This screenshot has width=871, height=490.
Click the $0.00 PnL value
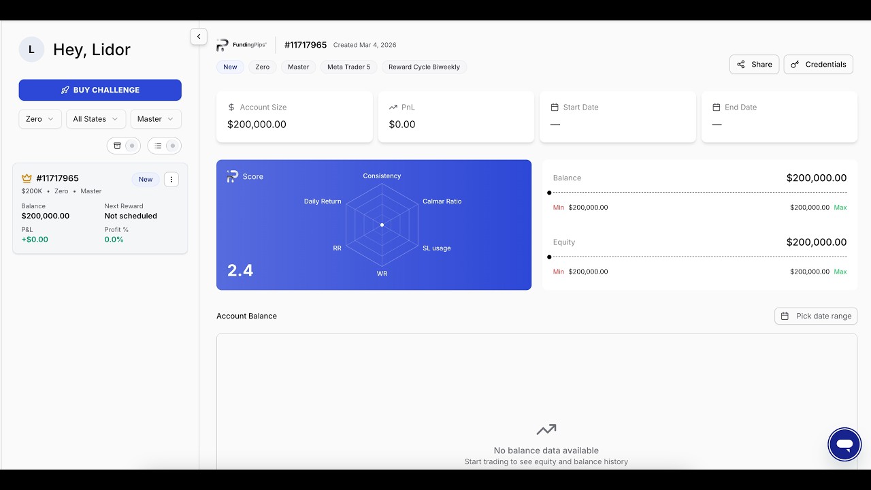click(402, 125)
